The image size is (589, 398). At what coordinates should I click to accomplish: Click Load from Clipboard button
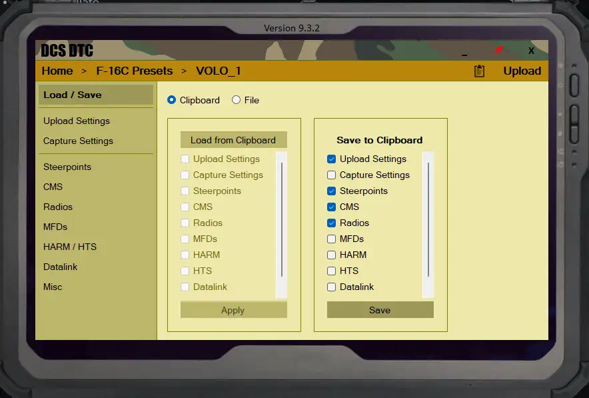(x=234, y=140)
